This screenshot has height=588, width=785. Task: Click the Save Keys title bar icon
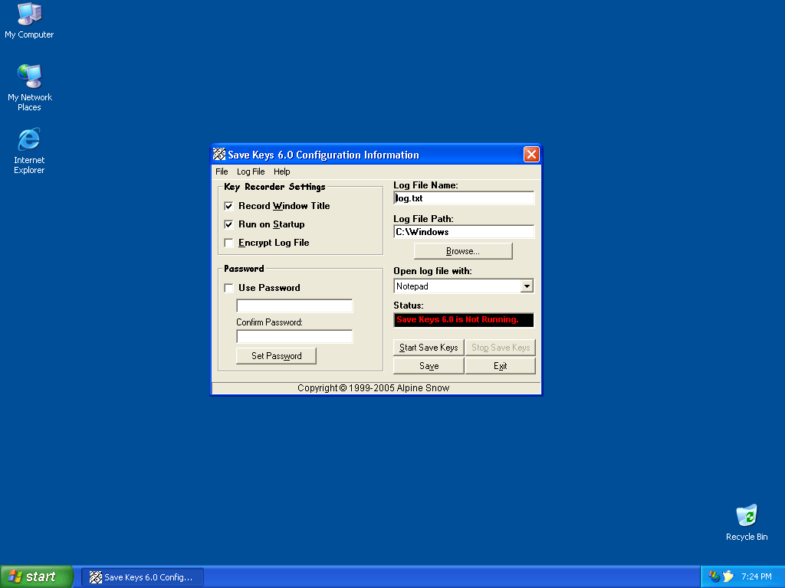tap(219, 155)
